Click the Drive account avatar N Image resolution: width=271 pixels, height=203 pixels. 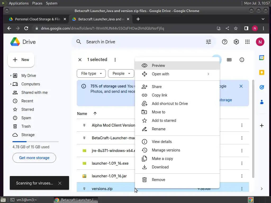click(x=260, y=42)
